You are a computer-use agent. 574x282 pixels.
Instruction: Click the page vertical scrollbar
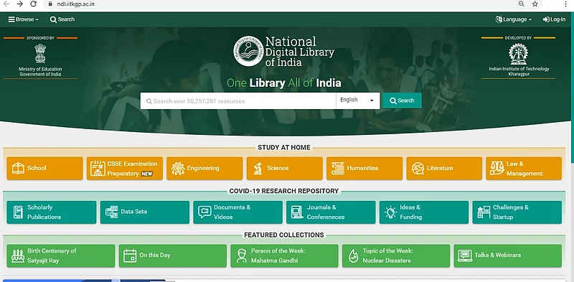pyautogui.click(x=572, y=88)
